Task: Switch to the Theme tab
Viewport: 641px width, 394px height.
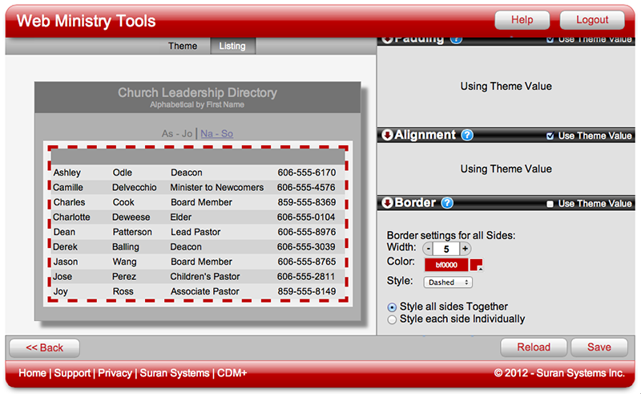Action: tap(183, 46)
